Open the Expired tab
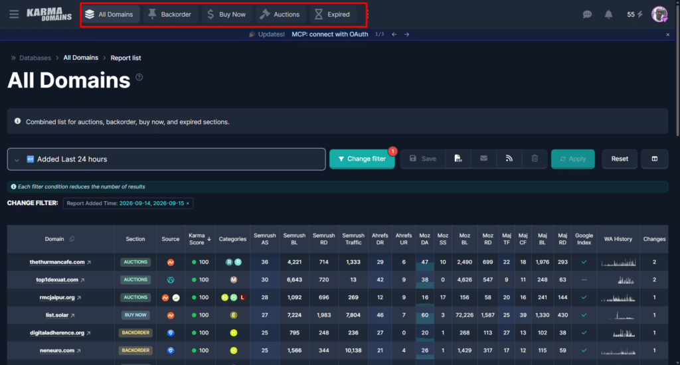 pos(333,15)
